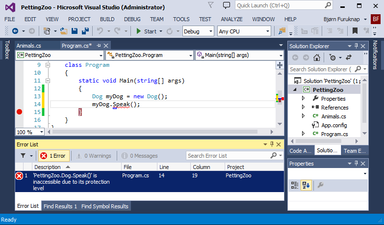Screen dimensions: 384x225
Task: Open the Toolbox side panel
Action: [7, 50]
